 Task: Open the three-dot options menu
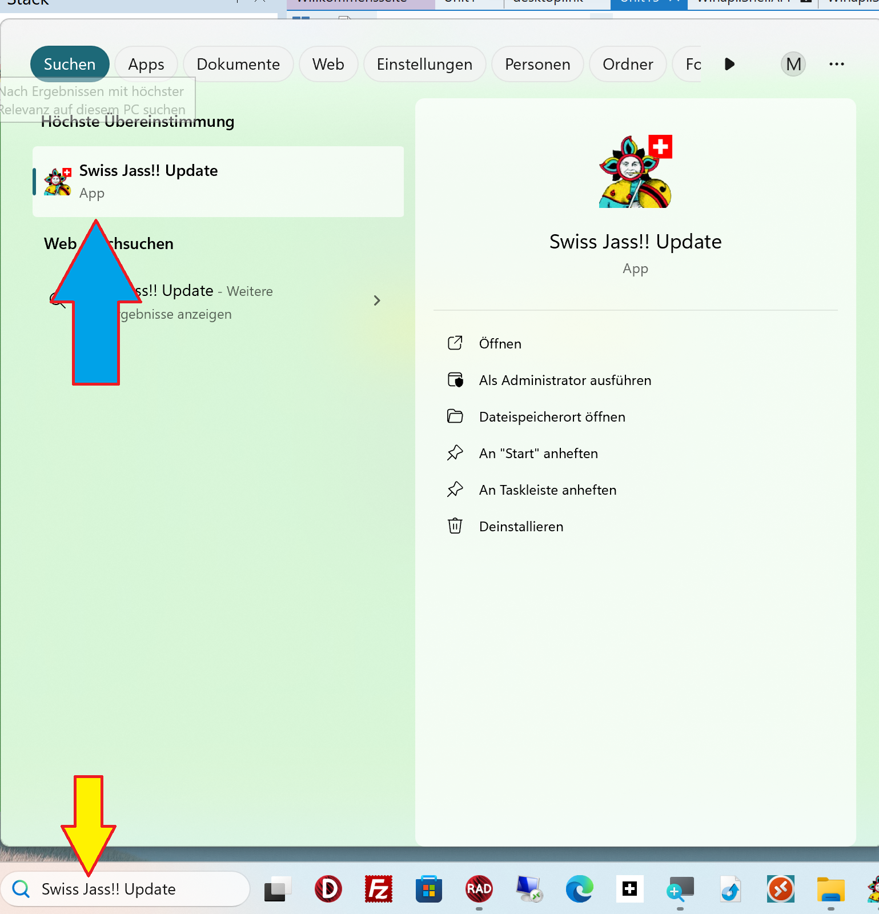(837, 64)
